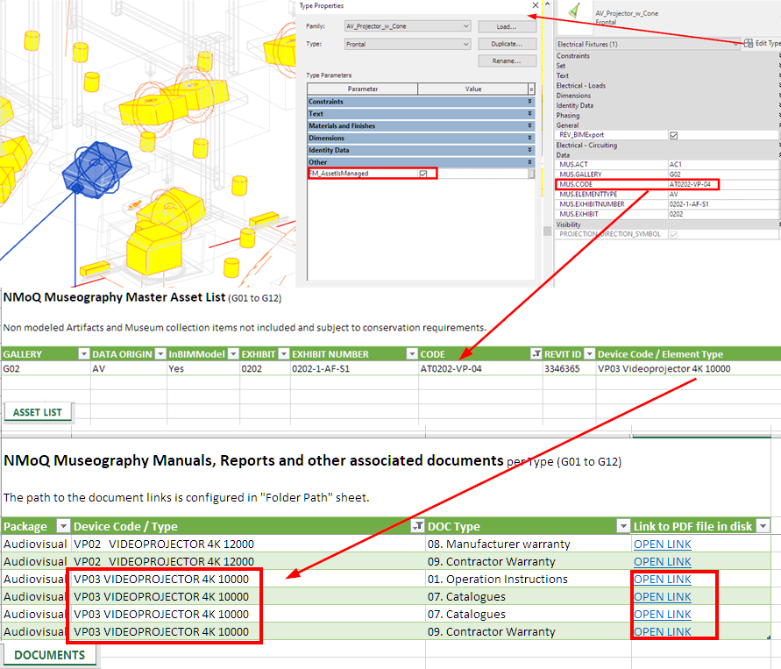Click the GALLERY column filter arrow
The image size is (781, 669).
point(83,354)
